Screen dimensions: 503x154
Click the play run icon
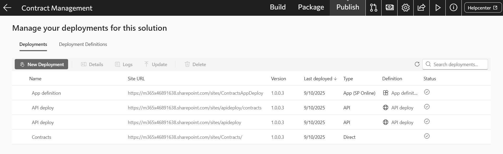(438, 8)
